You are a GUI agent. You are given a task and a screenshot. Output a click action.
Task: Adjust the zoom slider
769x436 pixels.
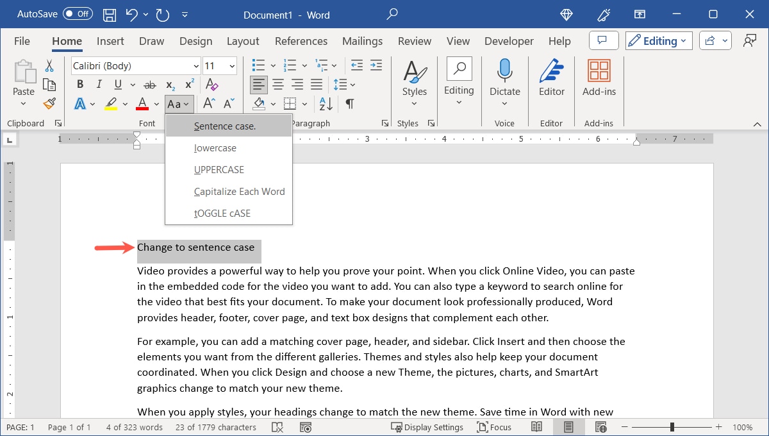pyautogui.click(x=672, y=426)
